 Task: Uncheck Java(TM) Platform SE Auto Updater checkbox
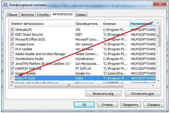coord(12,64)
